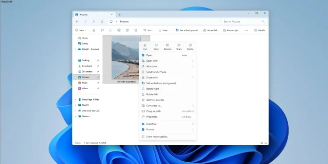Screen dimensions: 328x164
Task: Click the search magnifier icon
Action: coord(263,21)
